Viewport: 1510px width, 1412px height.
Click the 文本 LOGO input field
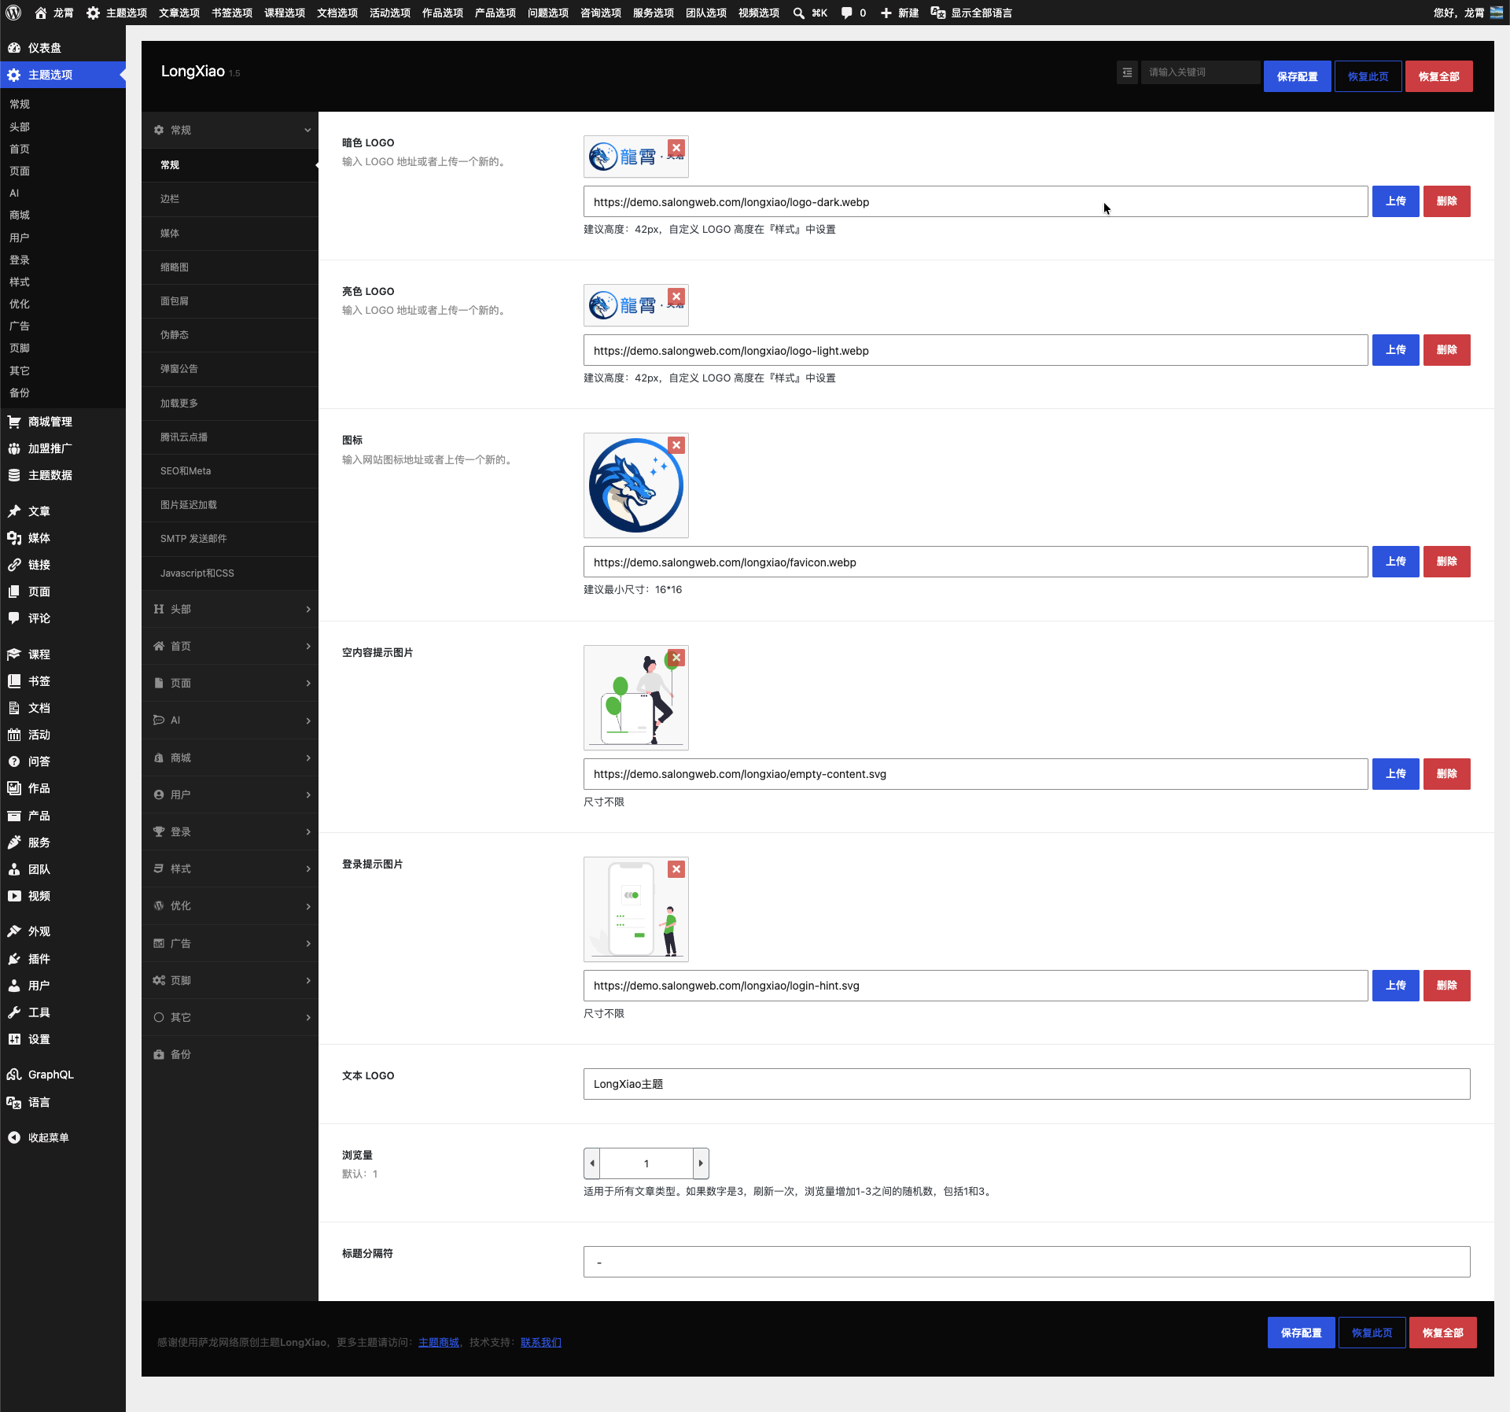[x=1026, y=1084]
